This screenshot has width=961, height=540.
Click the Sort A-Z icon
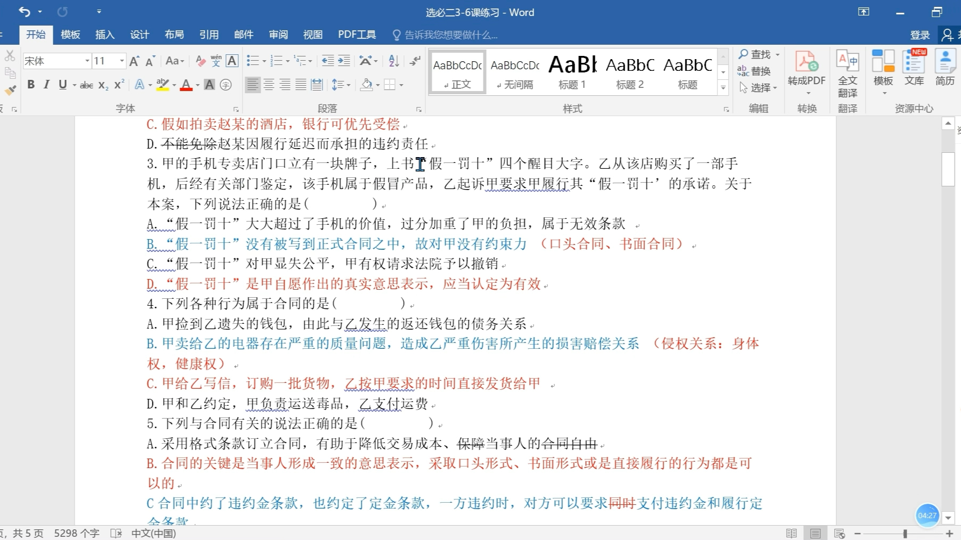(394, 61)
